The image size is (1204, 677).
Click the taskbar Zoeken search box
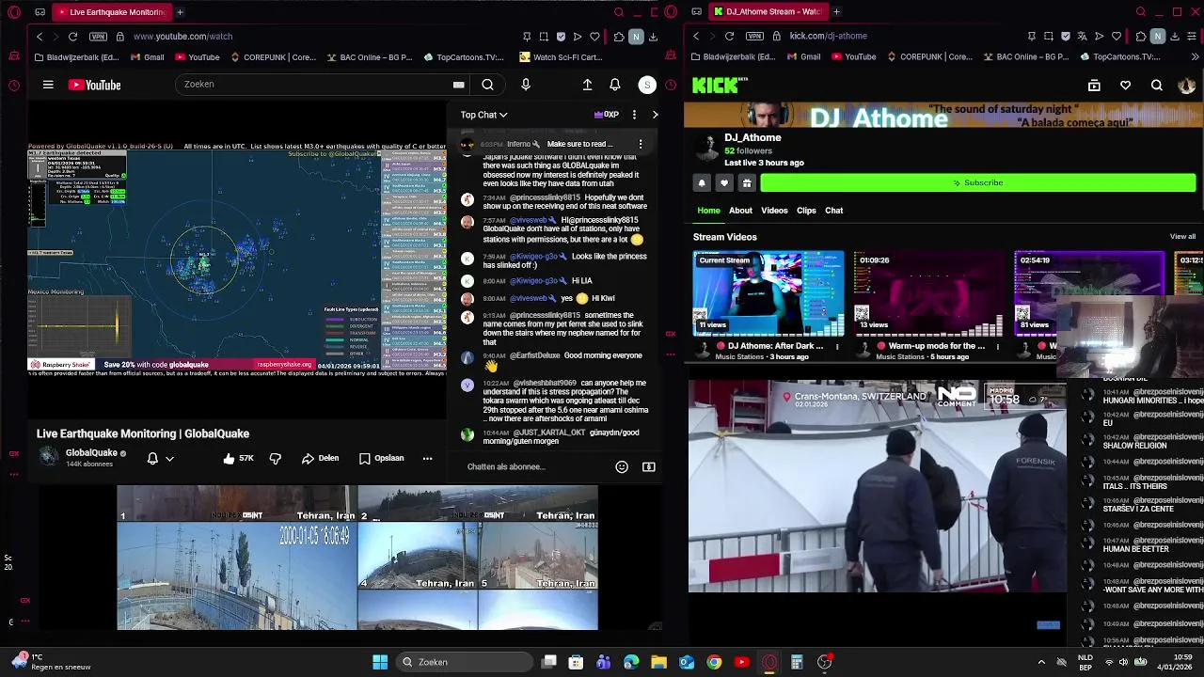click(463, 662)
